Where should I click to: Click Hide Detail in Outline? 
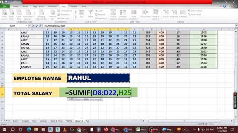point(194,14)
